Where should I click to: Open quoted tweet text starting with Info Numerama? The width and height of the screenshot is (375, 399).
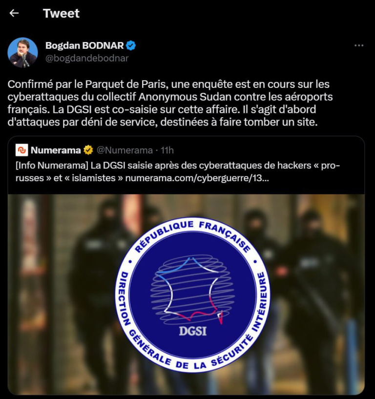pos(178,171)
